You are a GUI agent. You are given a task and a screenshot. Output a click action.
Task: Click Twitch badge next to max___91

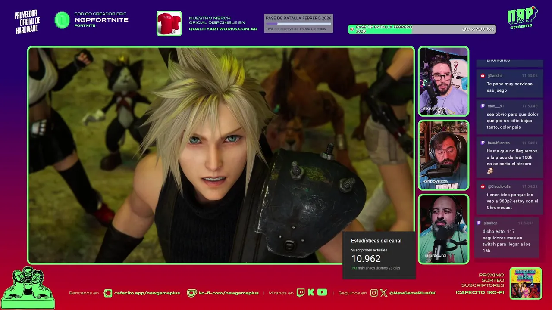pyautogui.click(x=483, y=106)
